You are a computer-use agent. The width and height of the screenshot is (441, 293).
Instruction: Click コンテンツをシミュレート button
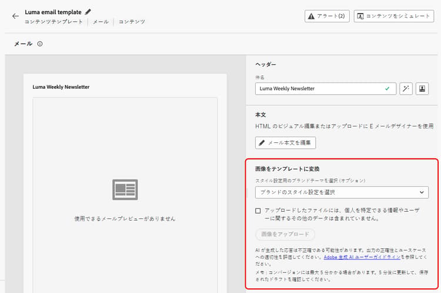pyautogui.click(x=394, y=16)
